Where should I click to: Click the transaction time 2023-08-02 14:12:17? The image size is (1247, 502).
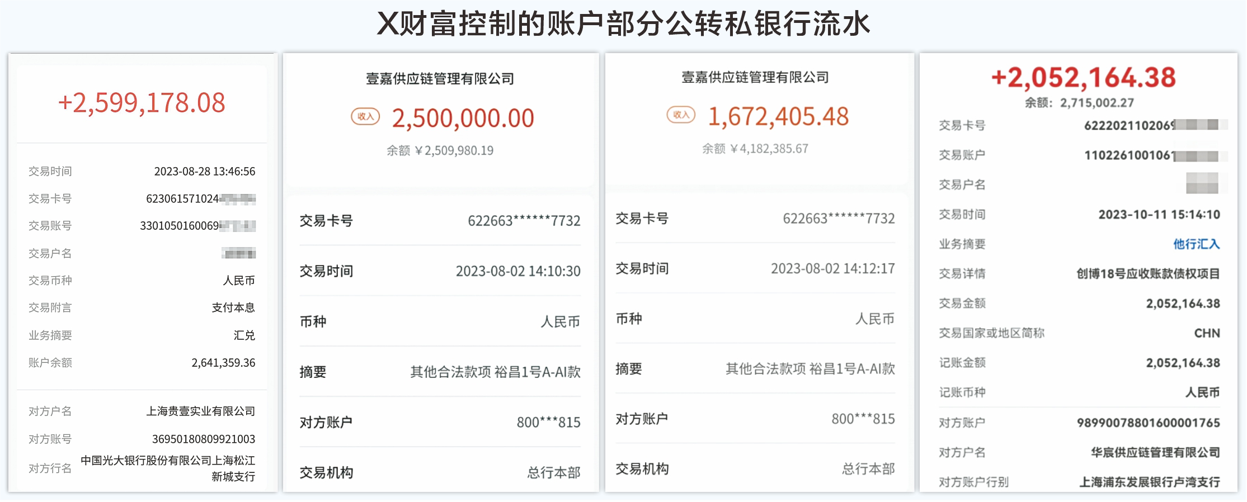pyautogui.click(x=832, y=269)
